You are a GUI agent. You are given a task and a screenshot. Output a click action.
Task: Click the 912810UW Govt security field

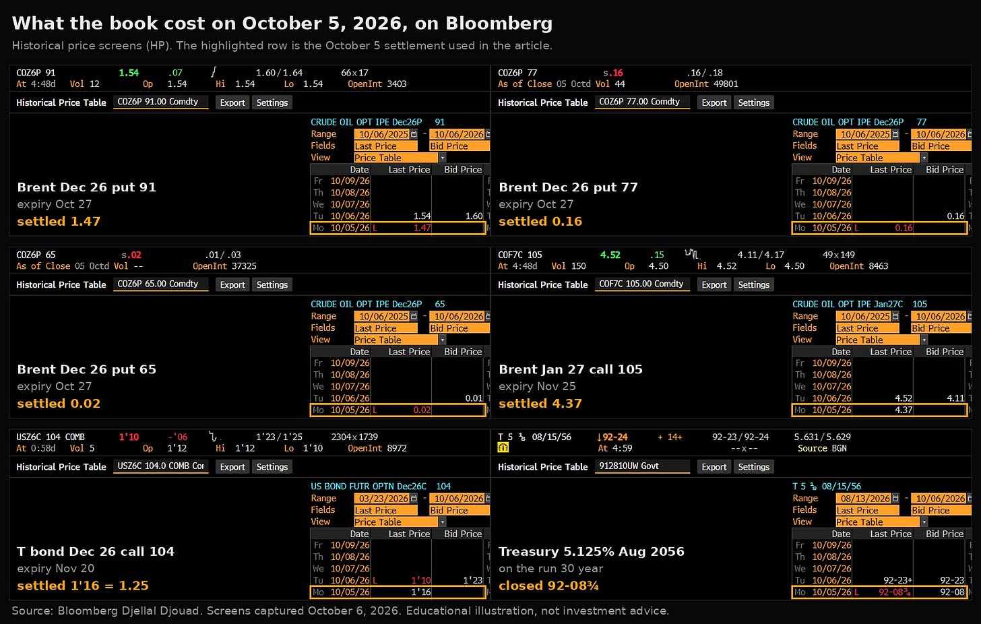tap(643, 466)
